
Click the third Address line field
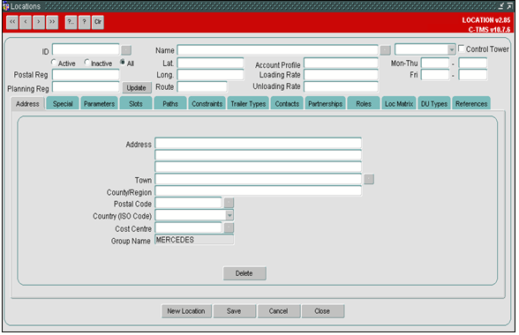click(x=258, y=167)
